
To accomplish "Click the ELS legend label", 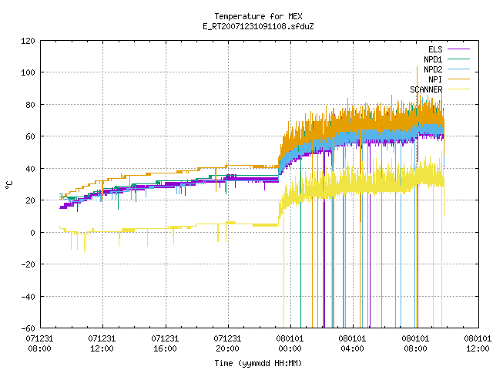I will pos(435,49).
